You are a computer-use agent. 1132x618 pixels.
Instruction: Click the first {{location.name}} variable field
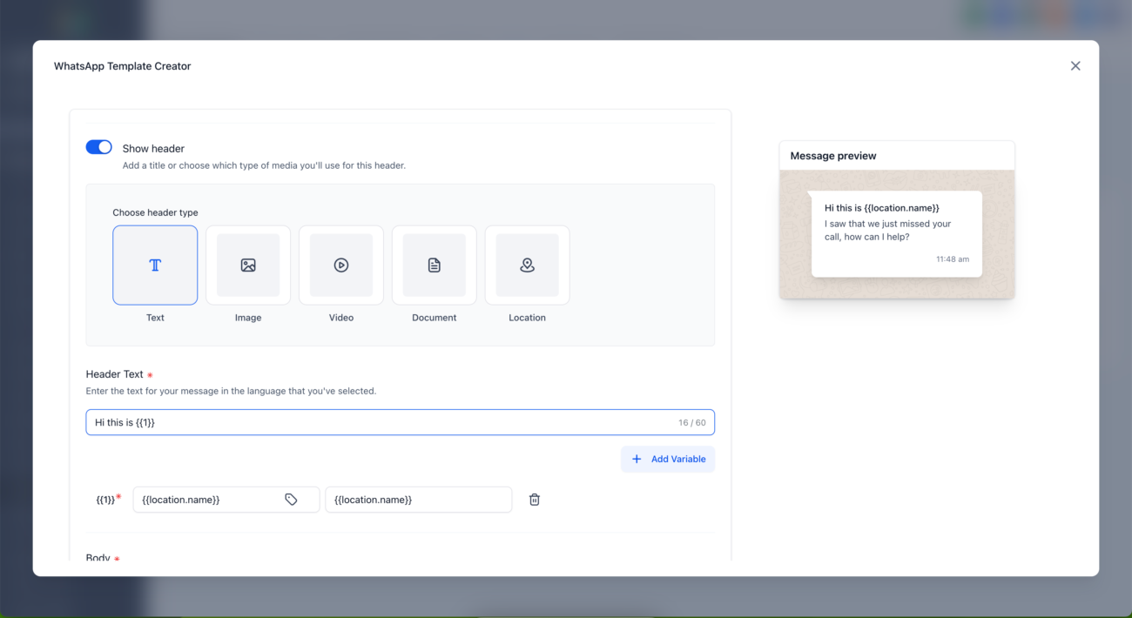209,500
